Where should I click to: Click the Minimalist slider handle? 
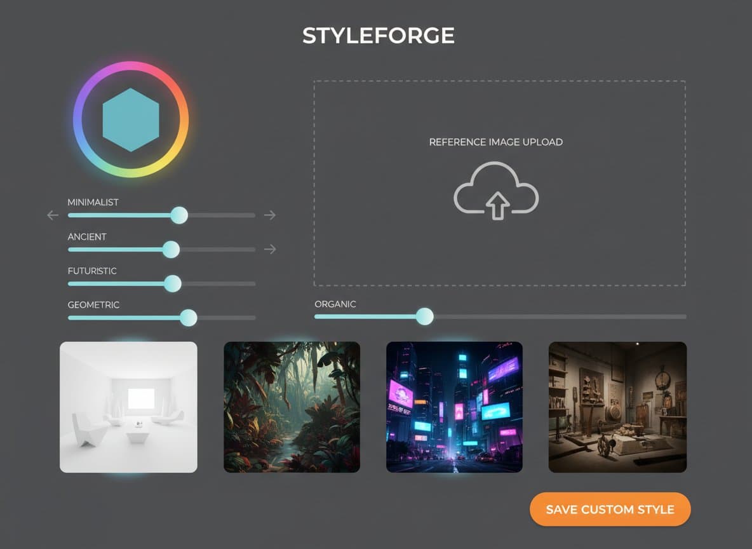(x=179, y=215)
